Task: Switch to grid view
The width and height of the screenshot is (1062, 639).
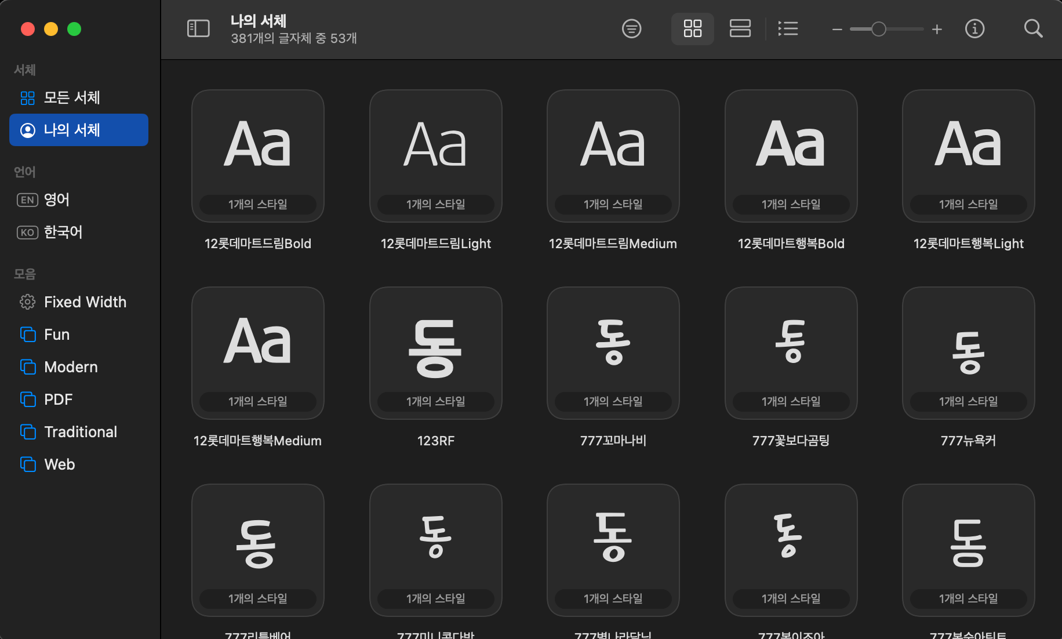Action: pos(692,28)
